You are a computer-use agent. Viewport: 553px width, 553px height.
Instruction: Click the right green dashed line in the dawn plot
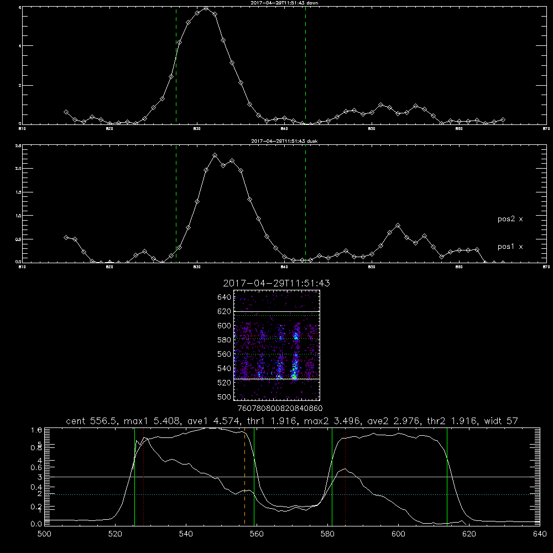[305, 65]
